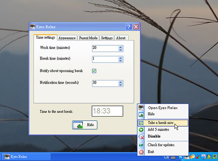Click the help question mark in title bar

pos(129,27)
